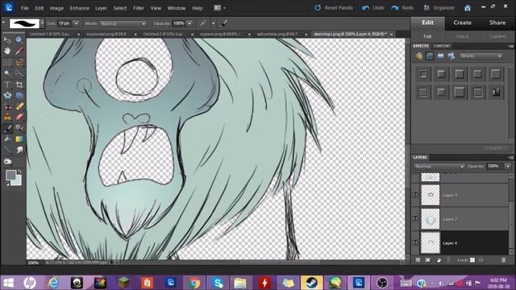Viewport: 516px width, 290px height.
Task: Click the Redo button
Action: click(402, 8)
